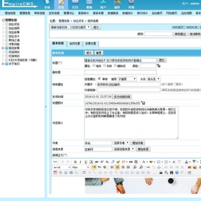Click the 关键字 input field

[x=129, y=84]
